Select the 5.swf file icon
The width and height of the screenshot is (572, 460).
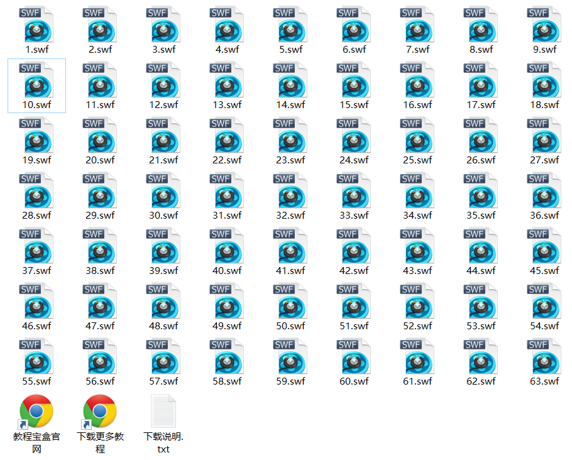290,24
